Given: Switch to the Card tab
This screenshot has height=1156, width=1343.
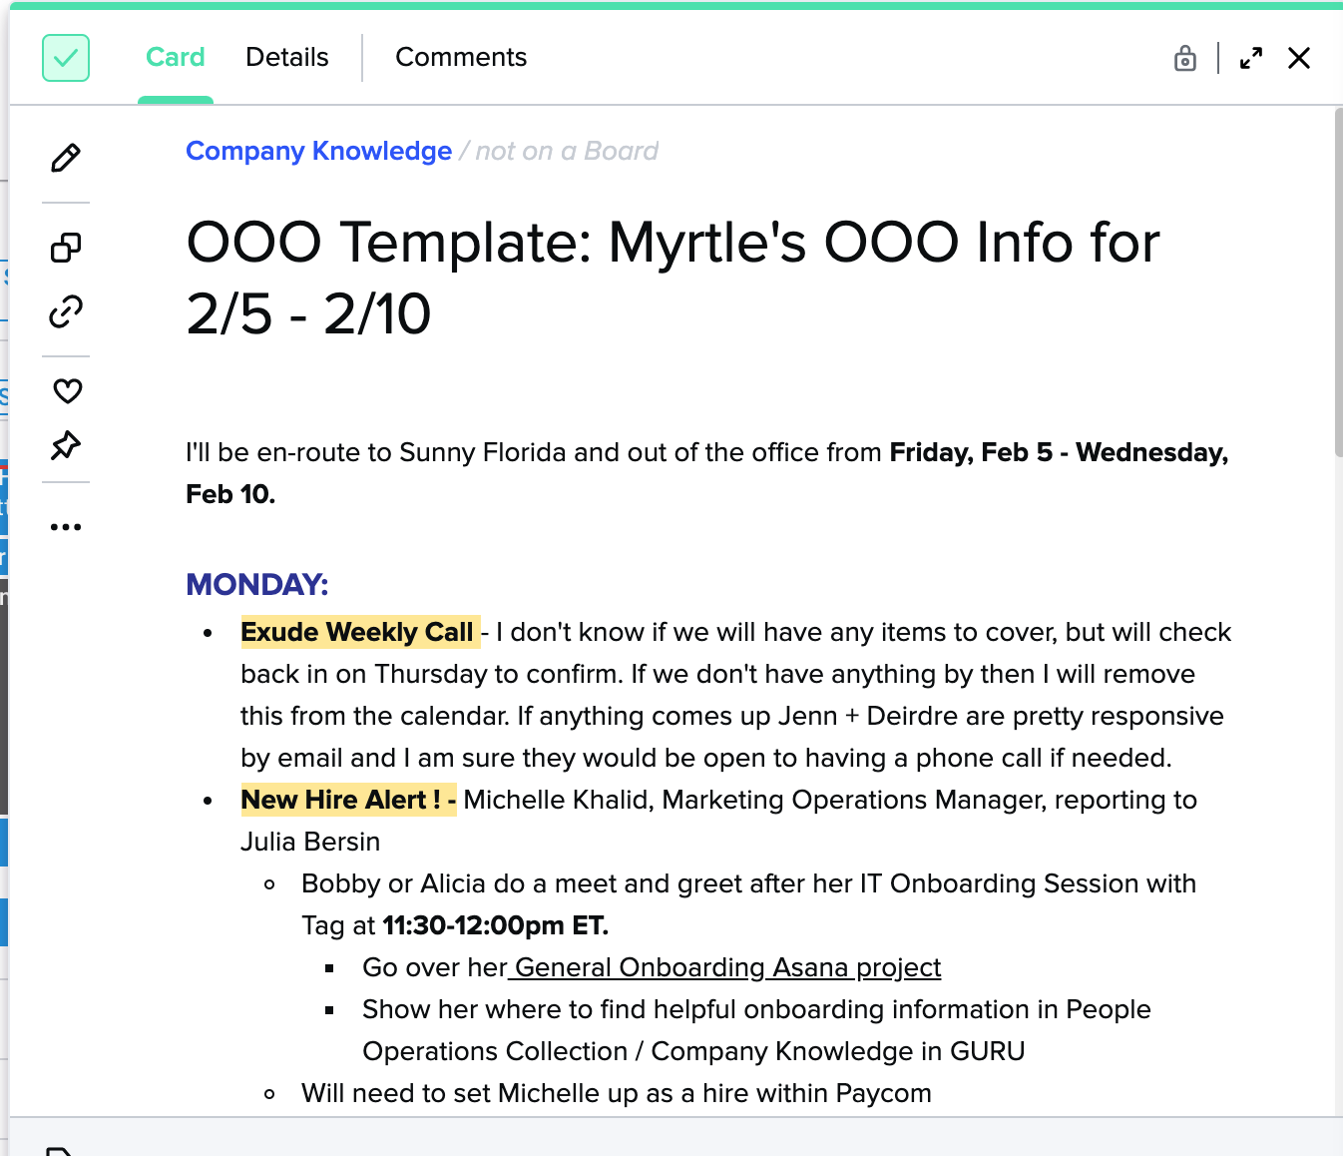Looking at the screenshot, I should [x=175, y=58].
